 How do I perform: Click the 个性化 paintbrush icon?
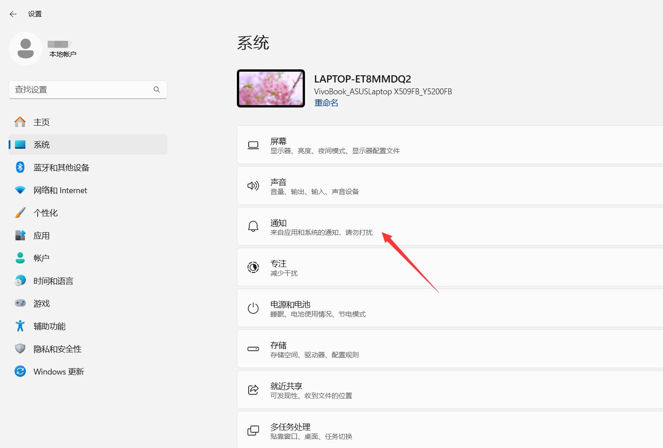(20, 213)
